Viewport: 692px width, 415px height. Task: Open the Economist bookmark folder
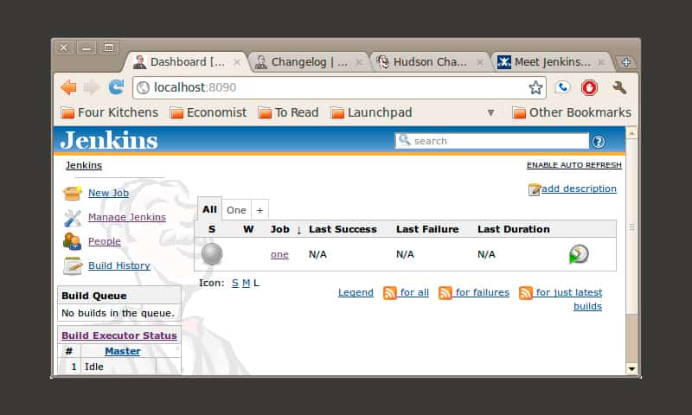208,112
